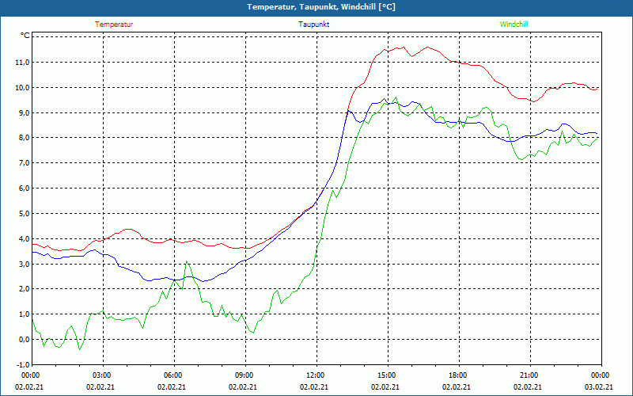
Task: Click the 06:00 time axis label
Action: [x=172, y=375]
